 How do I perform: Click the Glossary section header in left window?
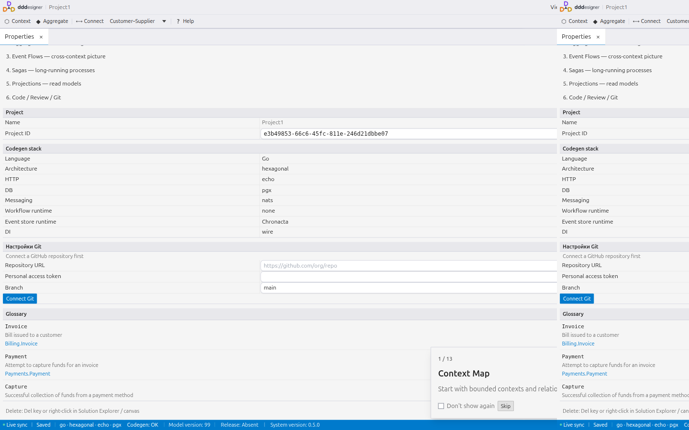280,314
